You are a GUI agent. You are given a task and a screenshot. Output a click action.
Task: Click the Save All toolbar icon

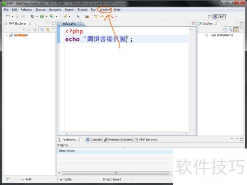(23, 16)
